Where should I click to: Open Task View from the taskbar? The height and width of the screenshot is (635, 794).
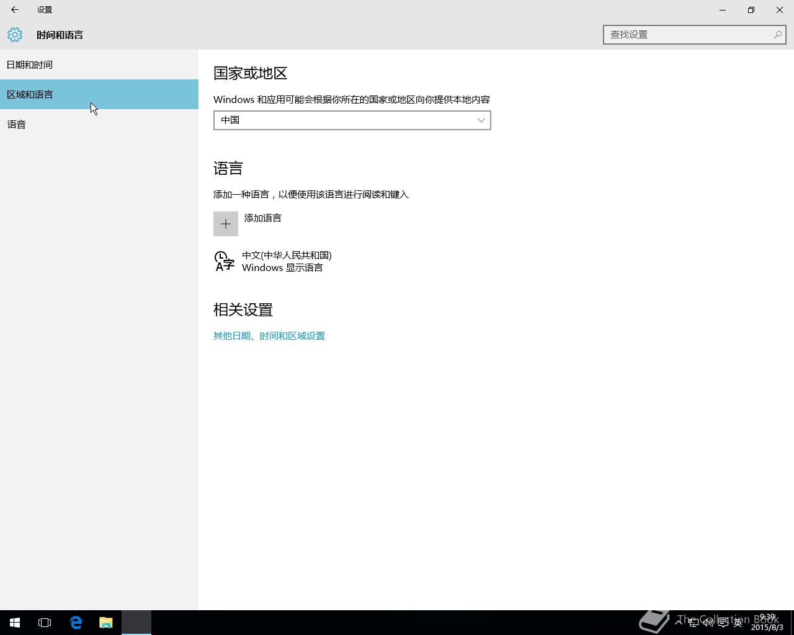point(45,623)
